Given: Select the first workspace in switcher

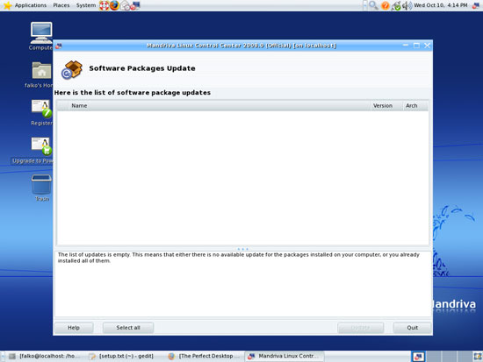Looking at the screenshot, I should [x=418, y=357].
